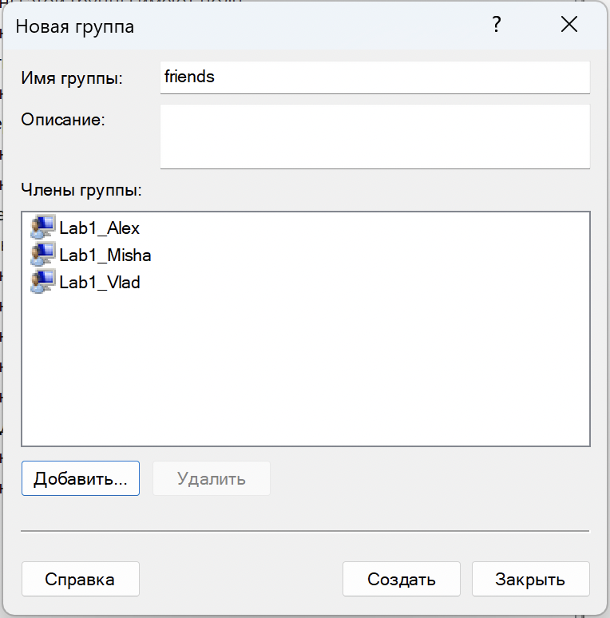Select the Lab1_Vlad member name
The width and height of the screenshot is (610, 618).
click(100, 283)
